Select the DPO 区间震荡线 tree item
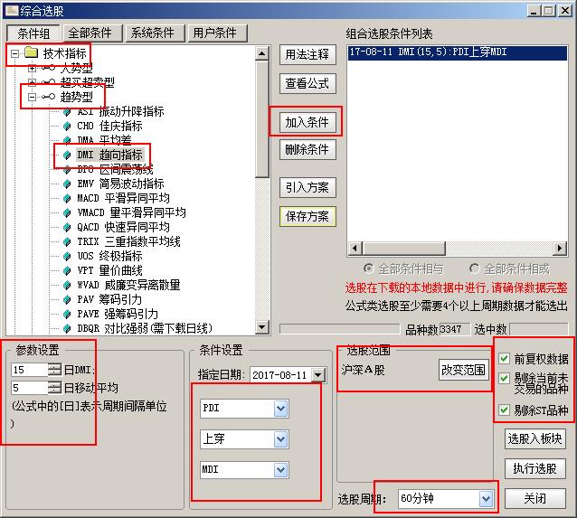The width and height of the screenshot is (577, 518). pyautogui.click(x=115, y=169)
